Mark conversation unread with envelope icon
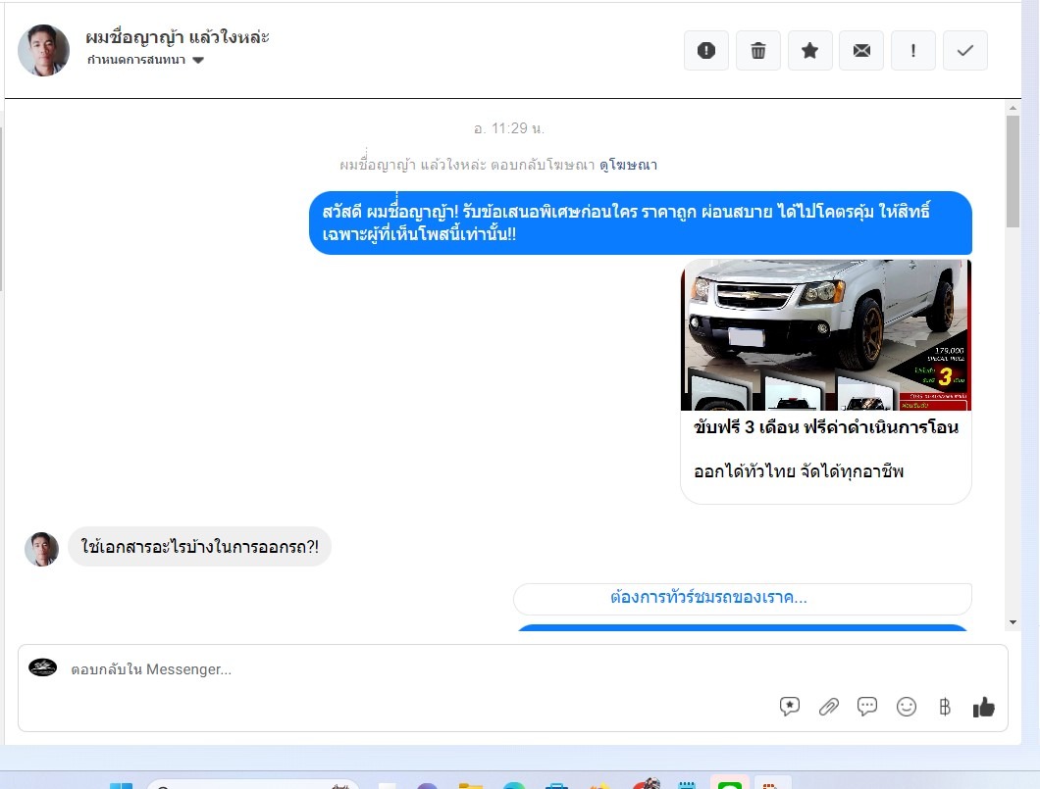The image size is (1040, 789). click(x=861, y=51)
